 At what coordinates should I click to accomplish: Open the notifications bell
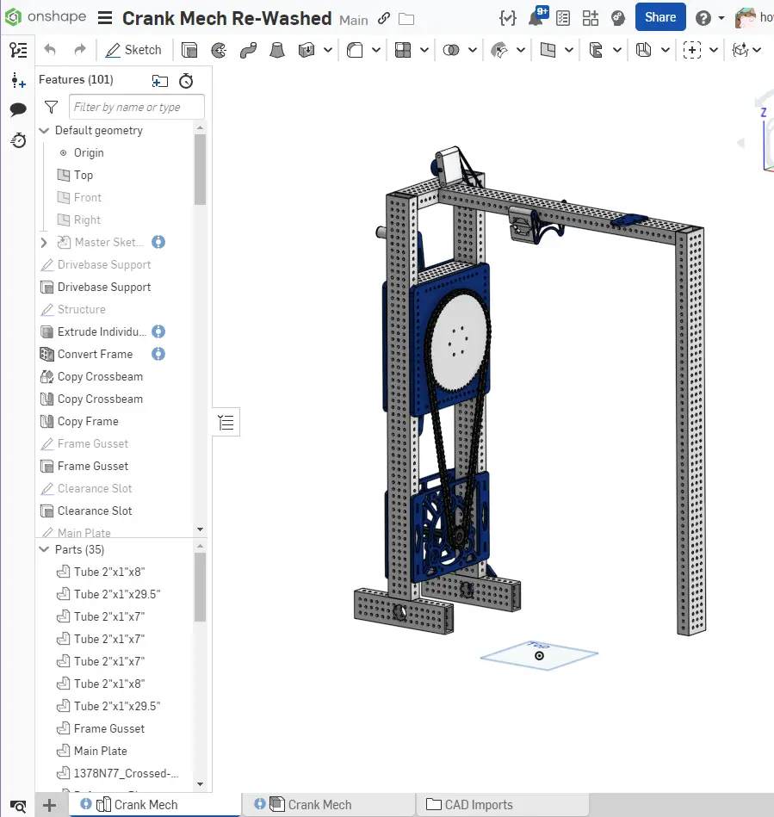pyautogui.click(x=535, y=15)
